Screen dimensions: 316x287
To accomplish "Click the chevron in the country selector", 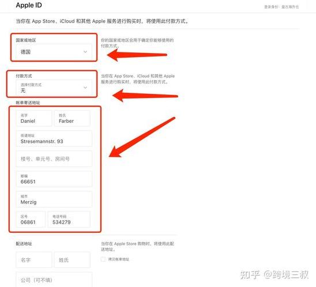I will 85,52.
